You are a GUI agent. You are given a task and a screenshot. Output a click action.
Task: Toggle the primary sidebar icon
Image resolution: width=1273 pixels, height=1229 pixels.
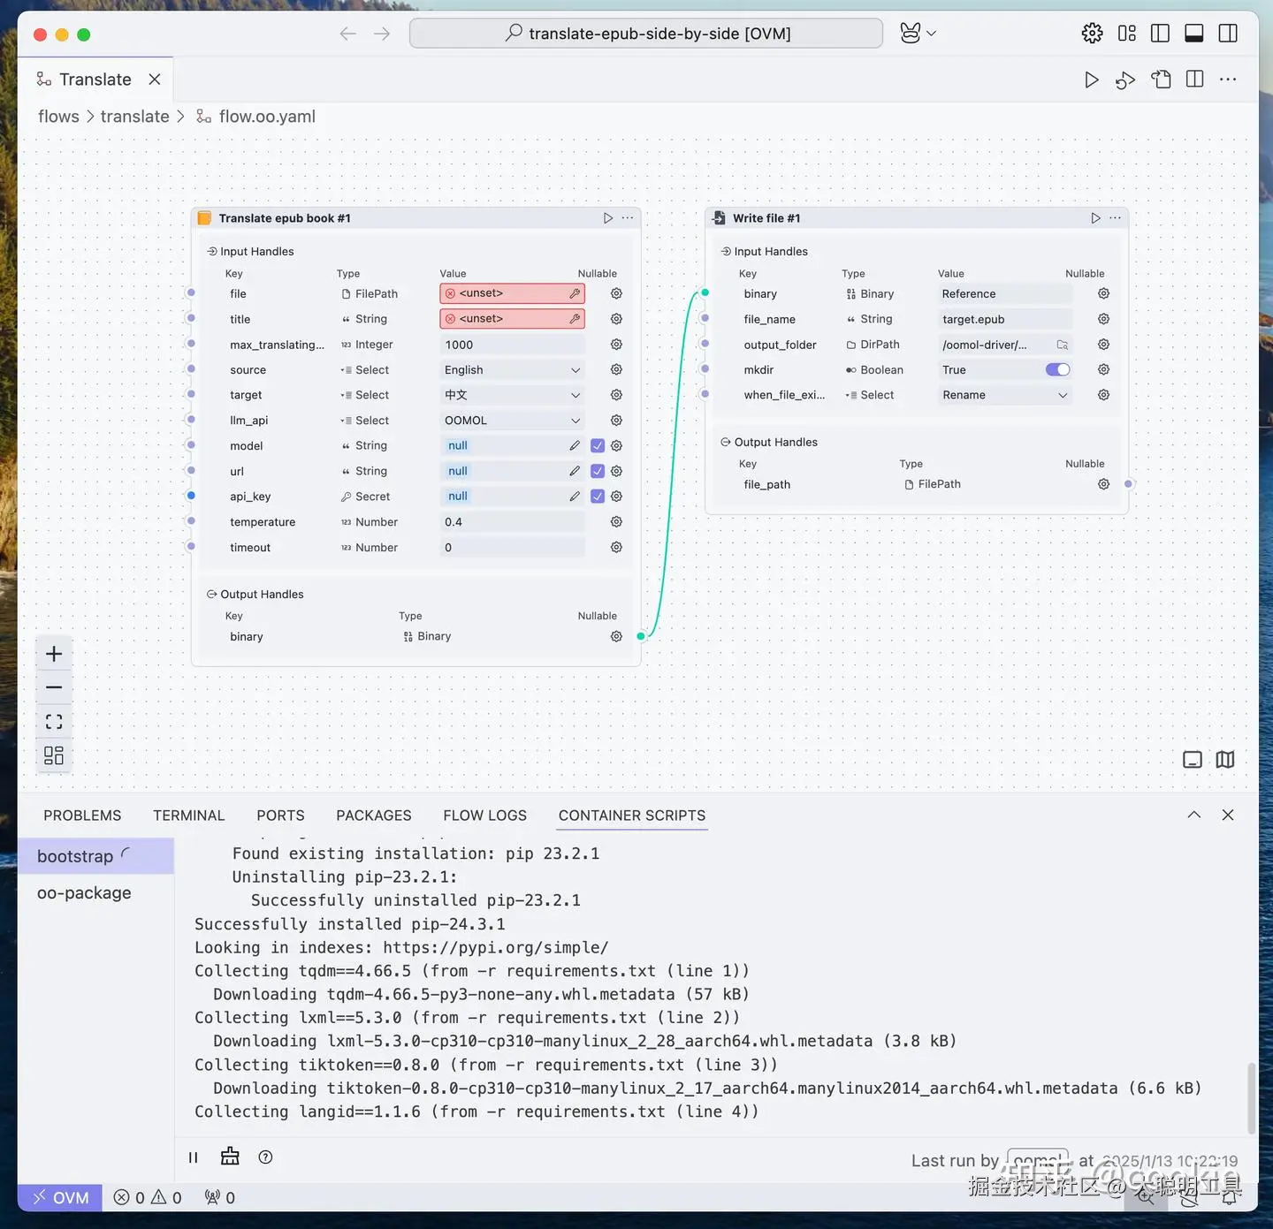coord(1161,34)
